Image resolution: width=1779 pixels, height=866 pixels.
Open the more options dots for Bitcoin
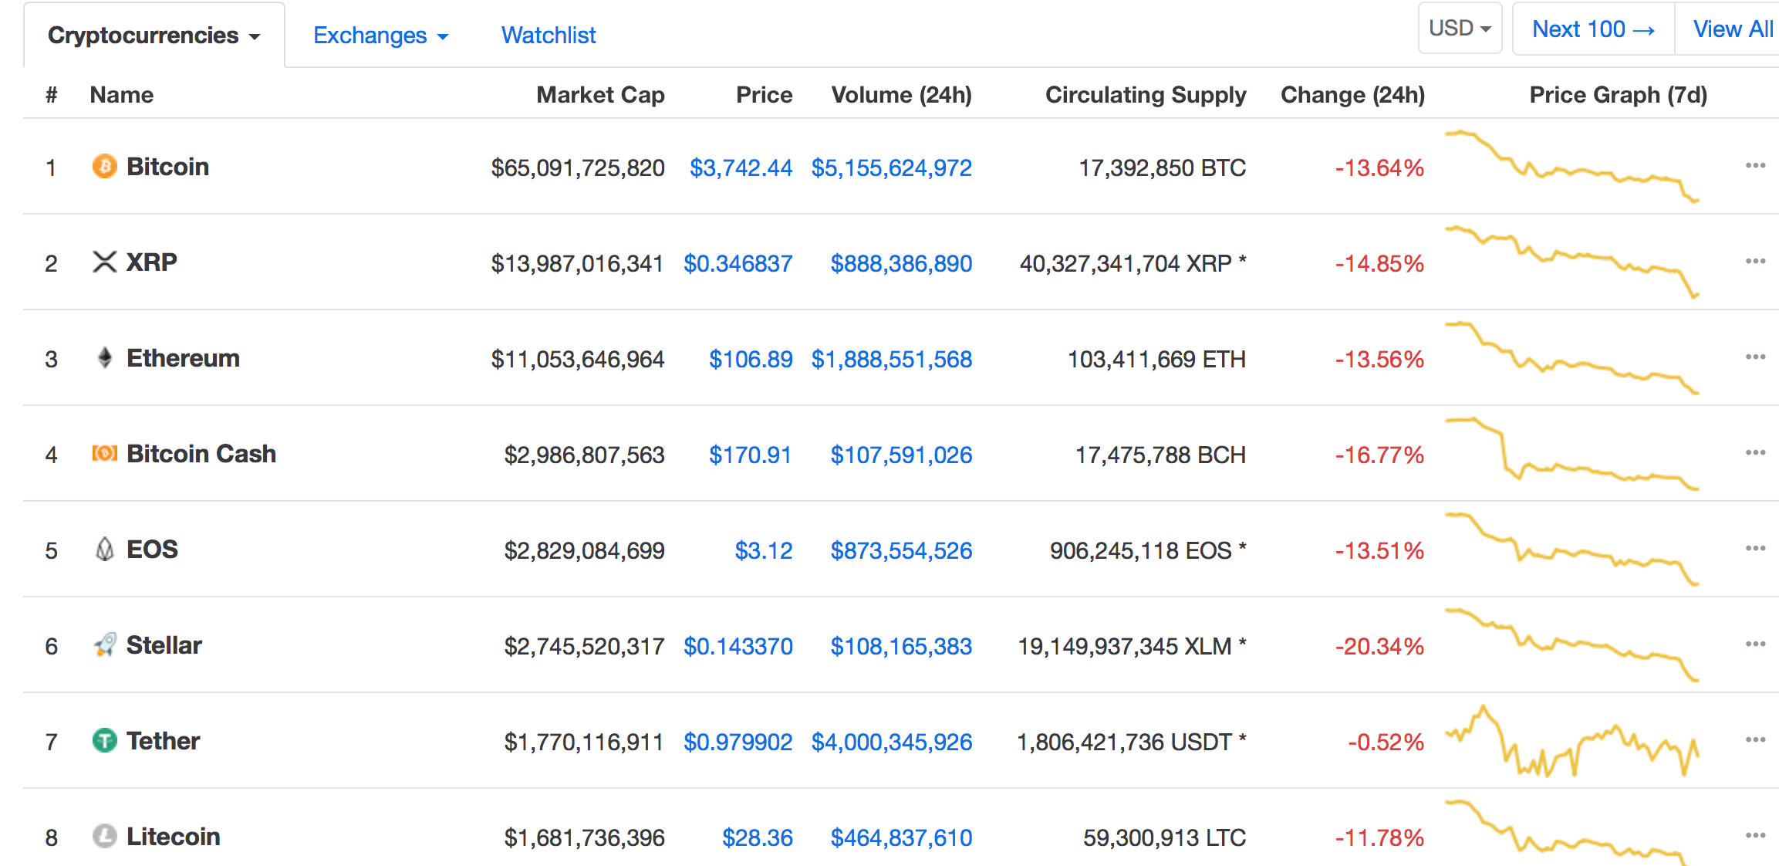pyautogui.click(x=1755, y=165)
